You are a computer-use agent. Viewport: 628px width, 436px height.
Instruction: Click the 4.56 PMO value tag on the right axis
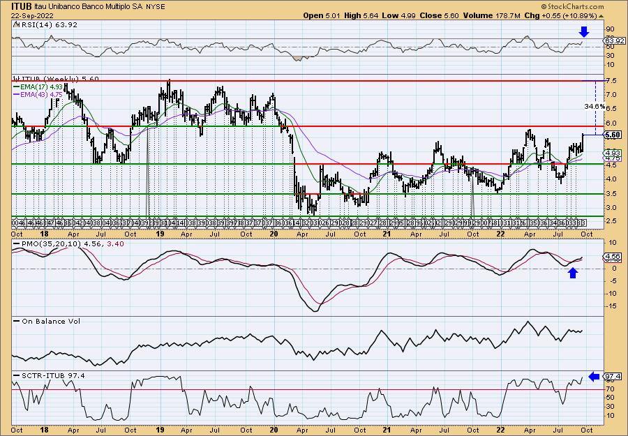click(613, 256)
